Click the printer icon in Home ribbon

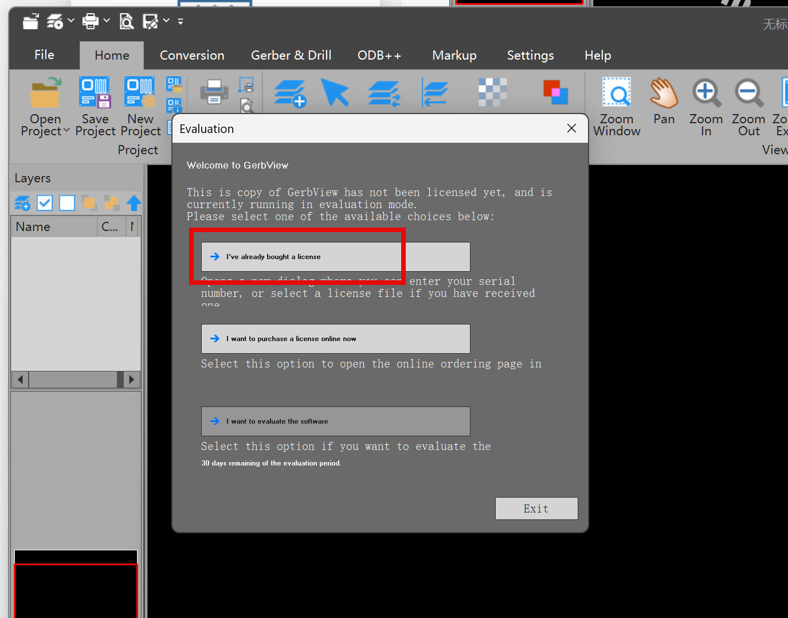point(214,92)
